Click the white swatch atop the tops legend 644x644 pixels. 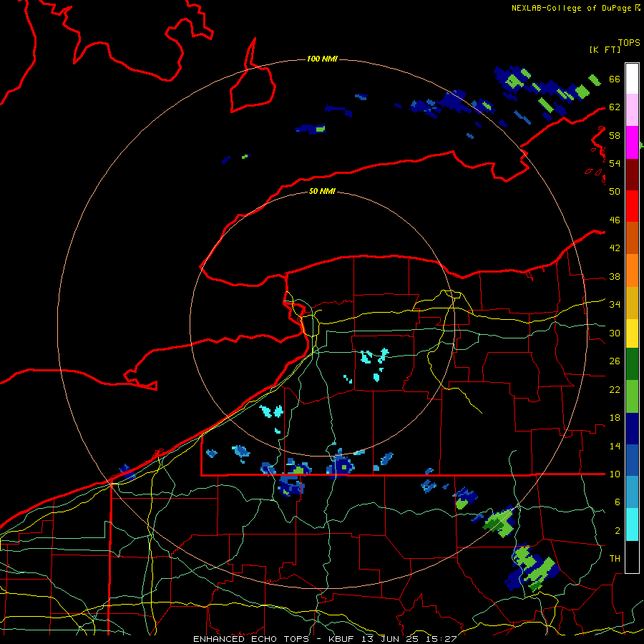tap(632, 79)
